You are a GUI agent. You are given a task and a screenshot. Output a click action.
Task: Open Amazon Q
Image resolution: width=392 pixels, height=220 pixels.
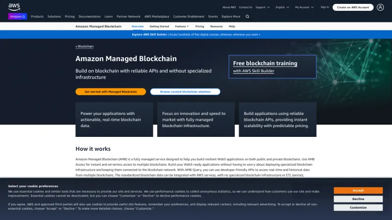[x=18, y=17]
